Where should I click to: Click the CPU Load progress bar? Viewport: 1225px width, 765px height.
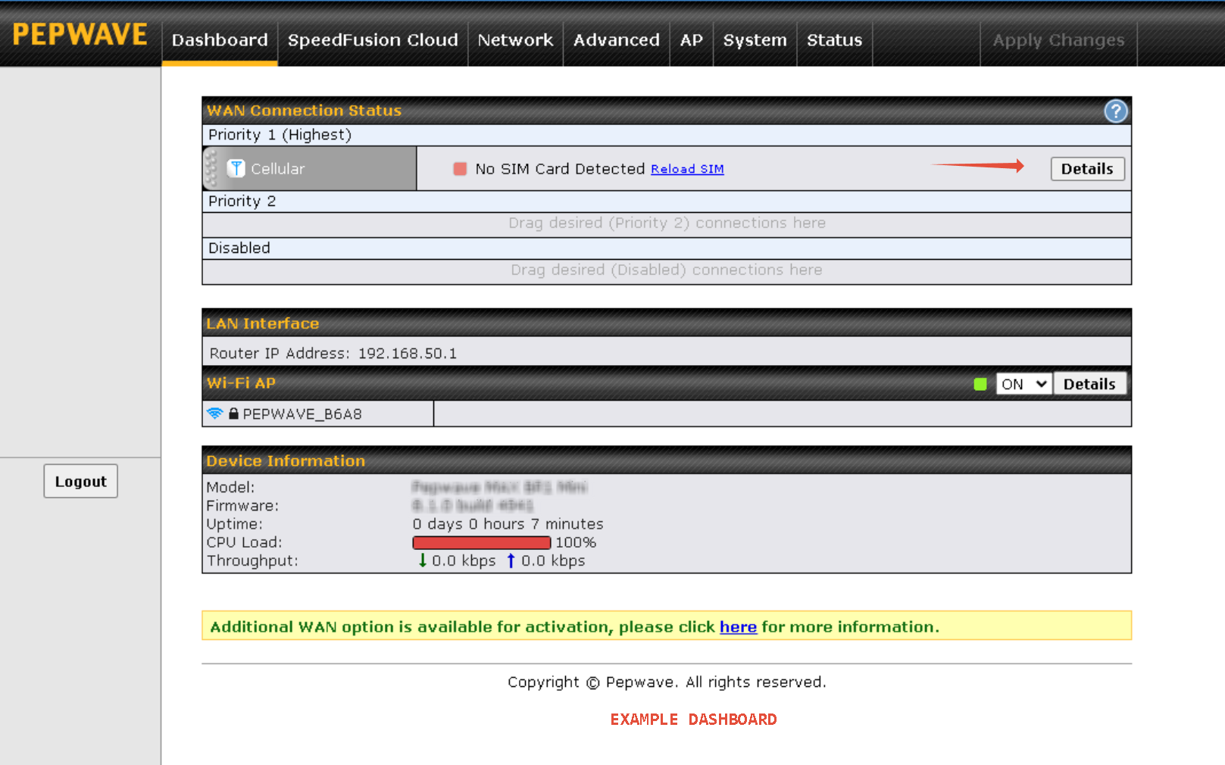(481, 542)
